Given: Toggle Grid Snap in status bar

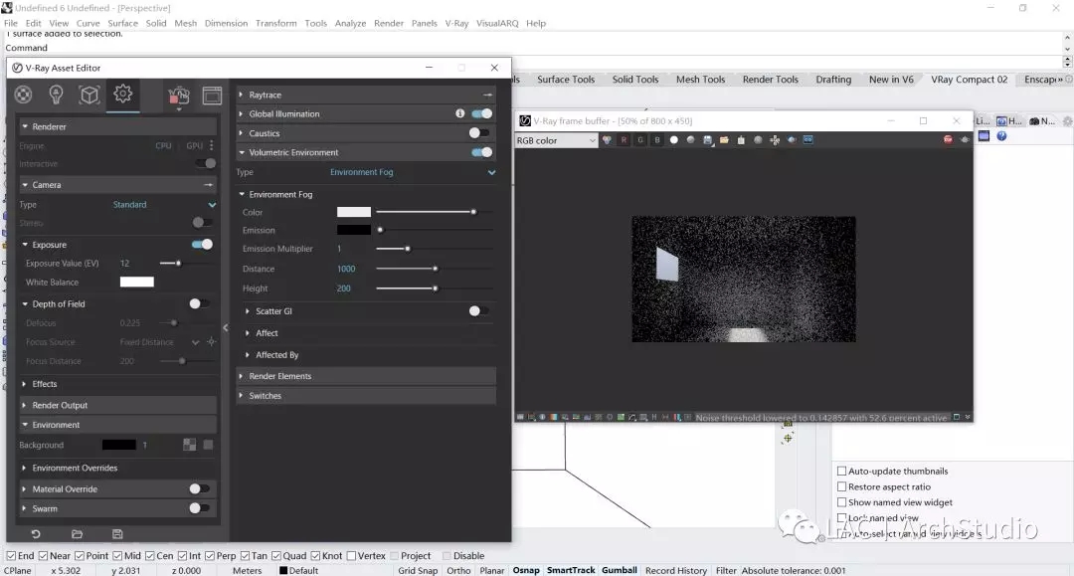Looking at the screenshot, I should tap(417, 570).
